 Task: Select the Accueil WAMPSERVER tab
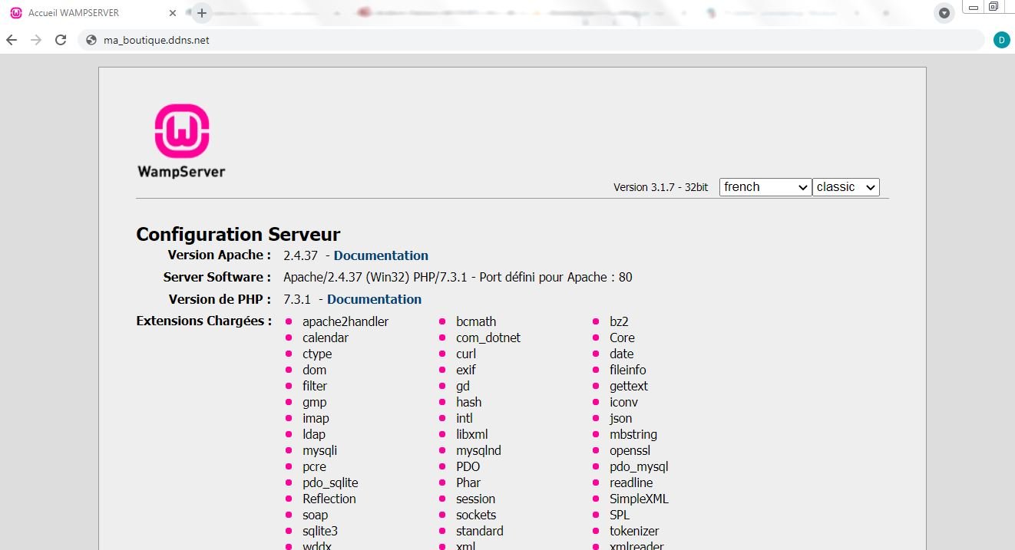[x=94, y=13]
